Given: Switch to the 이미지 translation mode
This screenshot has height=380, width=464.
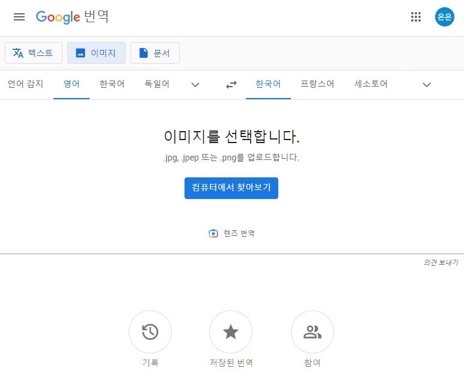Looking at the screenshot, I should (x=96, y=53).
